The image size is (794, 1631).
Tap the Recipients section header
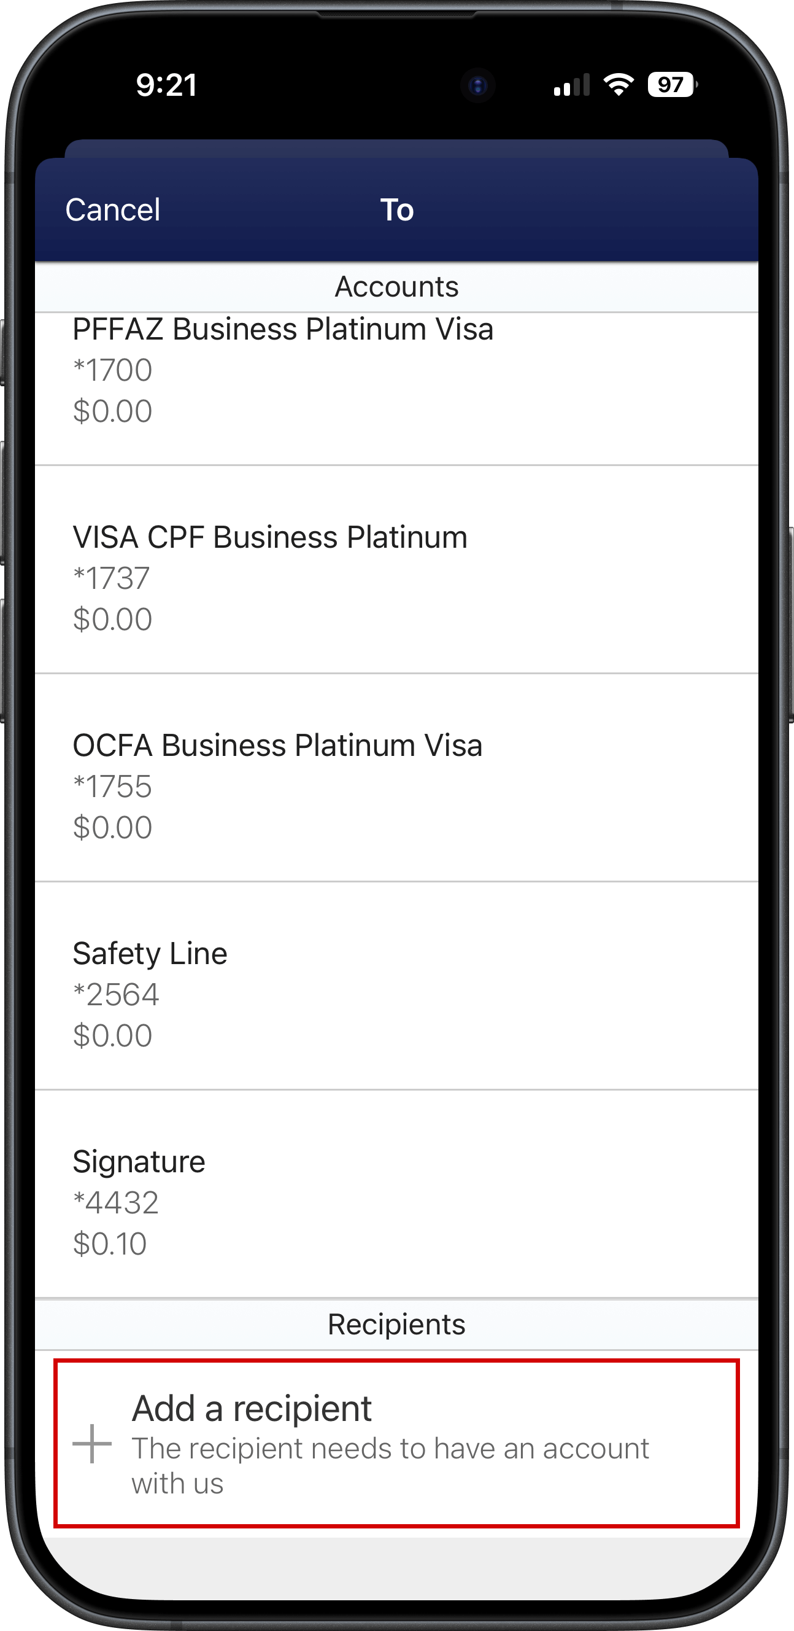pos(396,1325)
